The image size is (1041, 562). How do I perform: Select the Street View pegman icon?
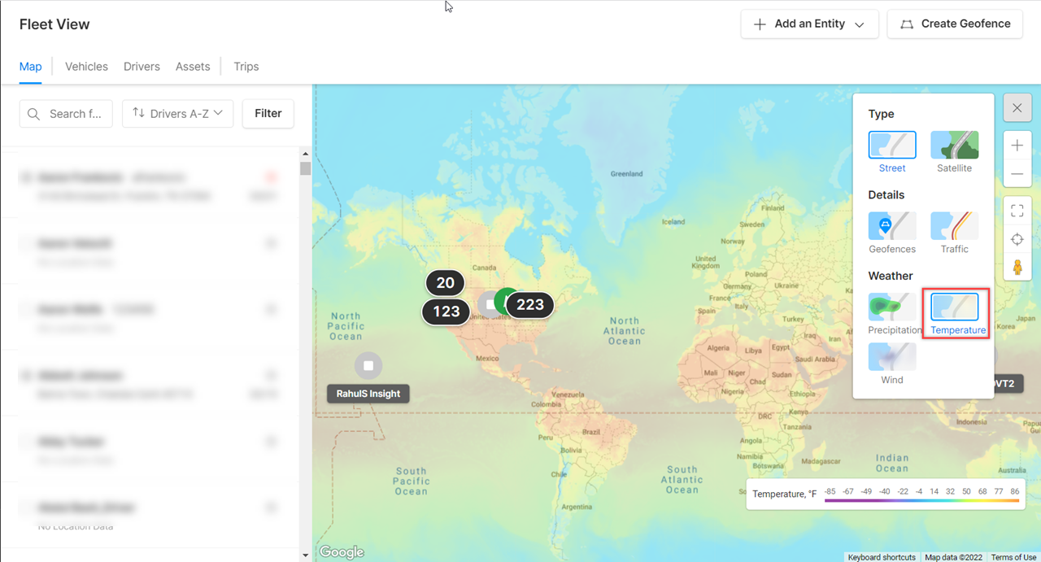pos(1017,267)
